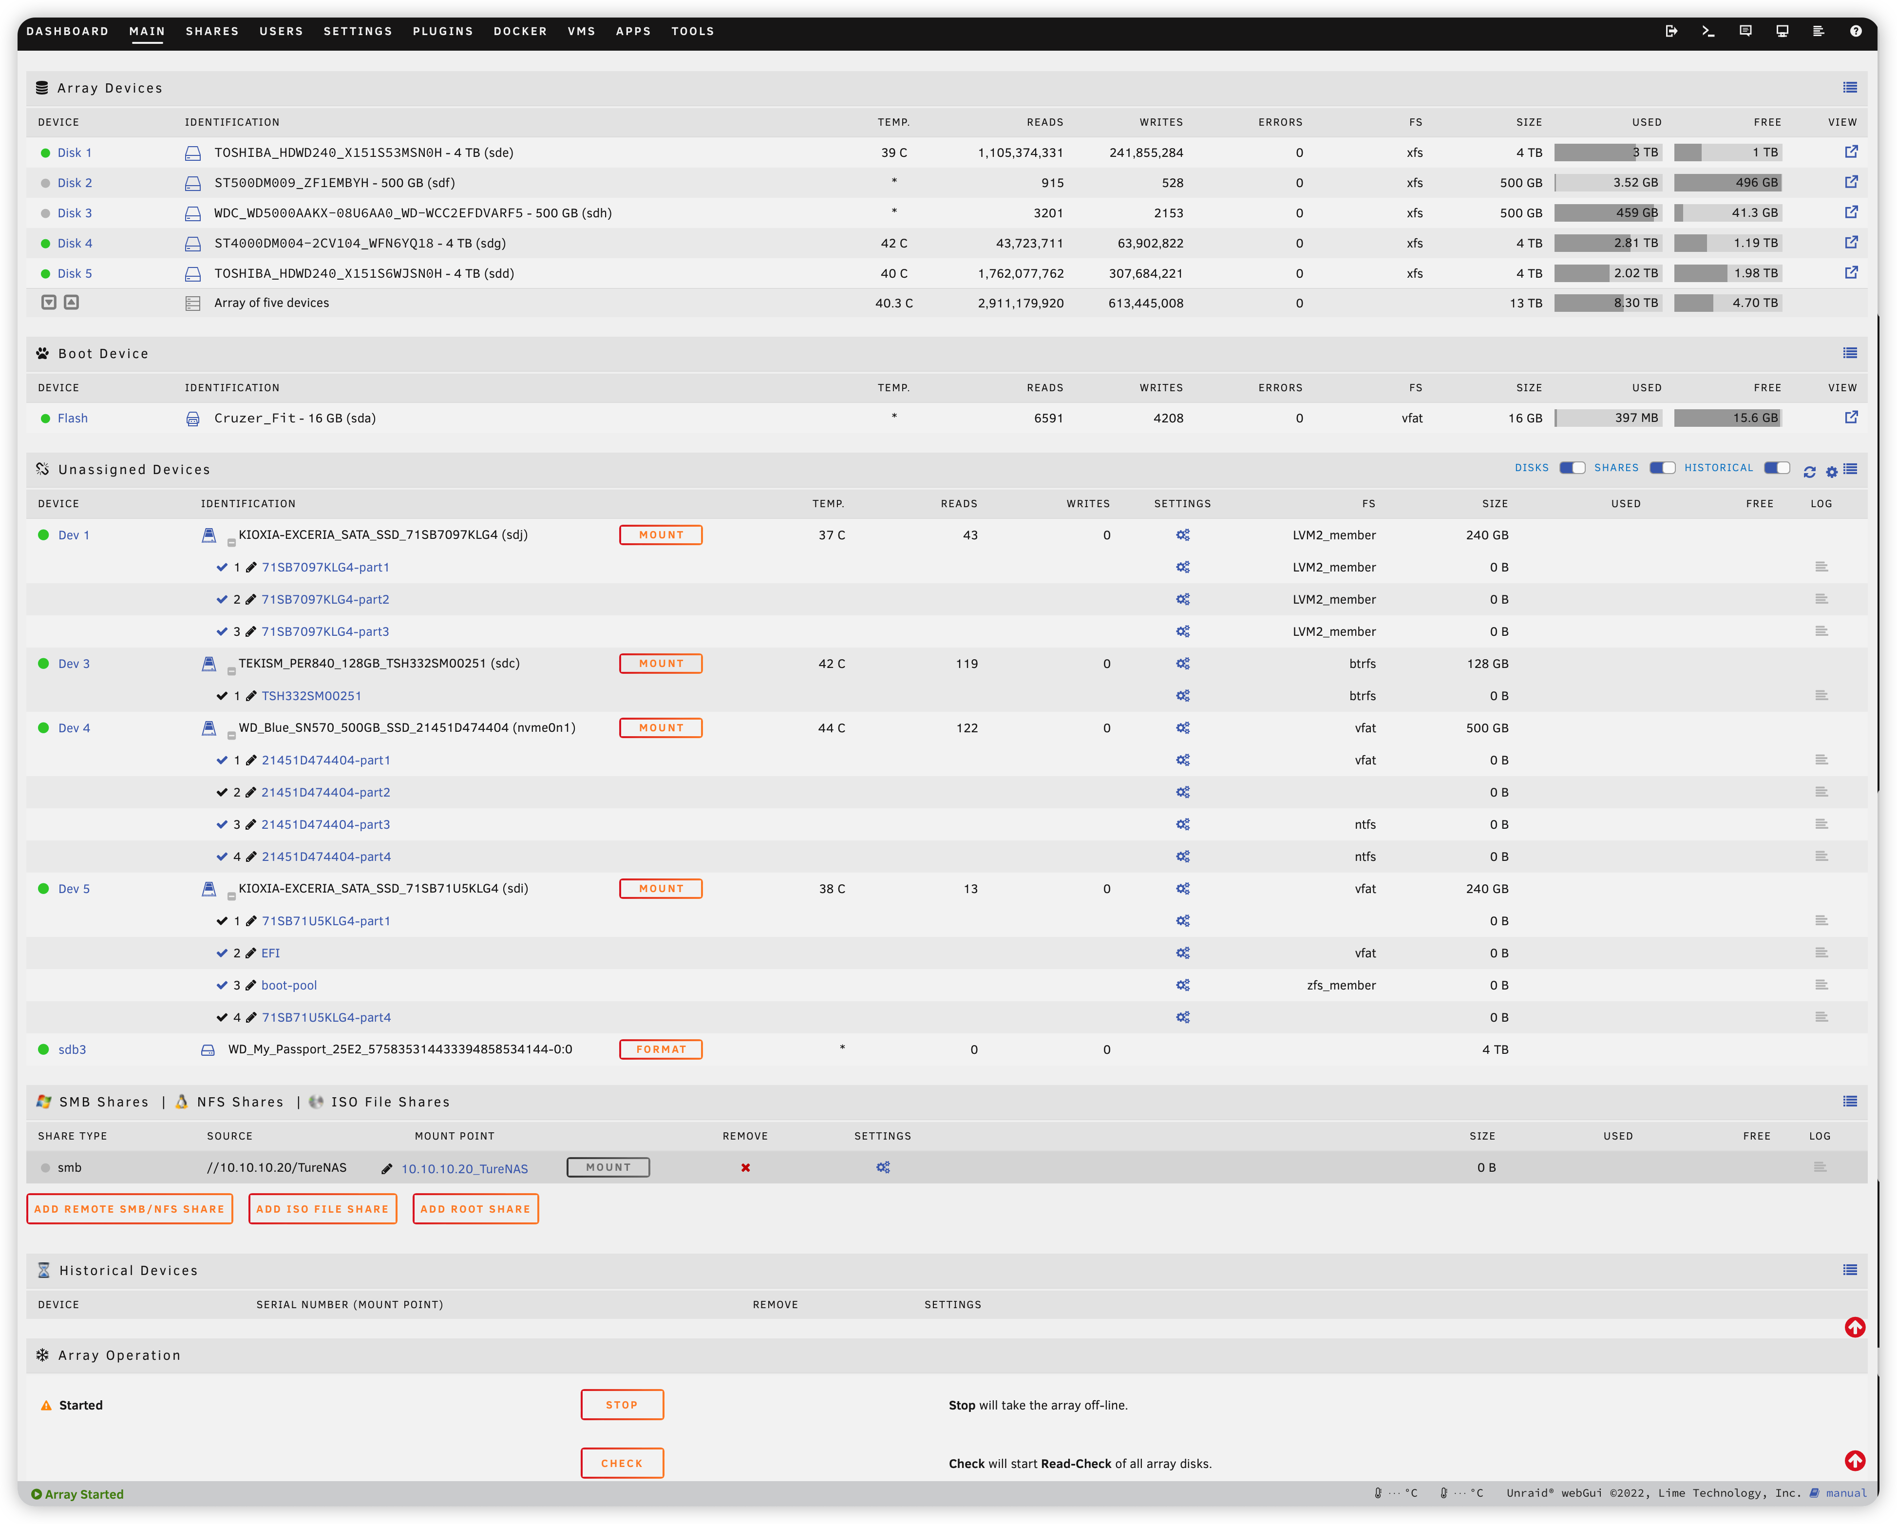Open log icon for 71SB7097KLG4-part1

pyautogui.click(x=1821, y=567)
